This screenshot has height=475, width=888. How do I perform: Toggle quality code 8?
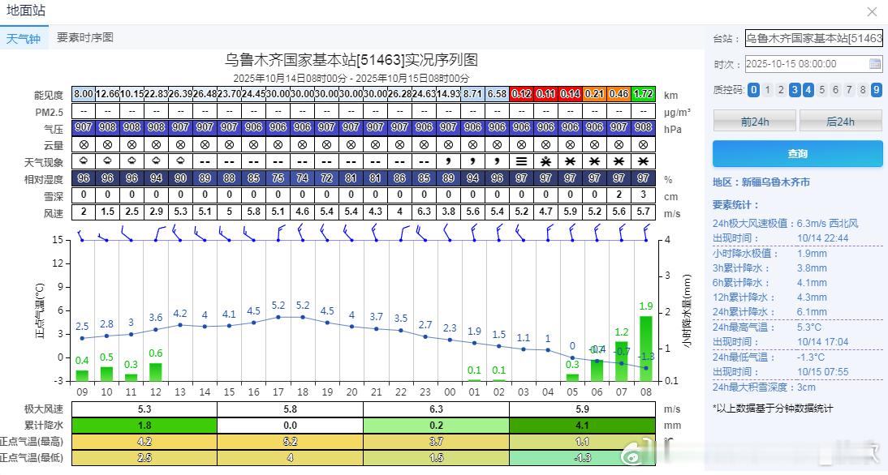point(863,90)
